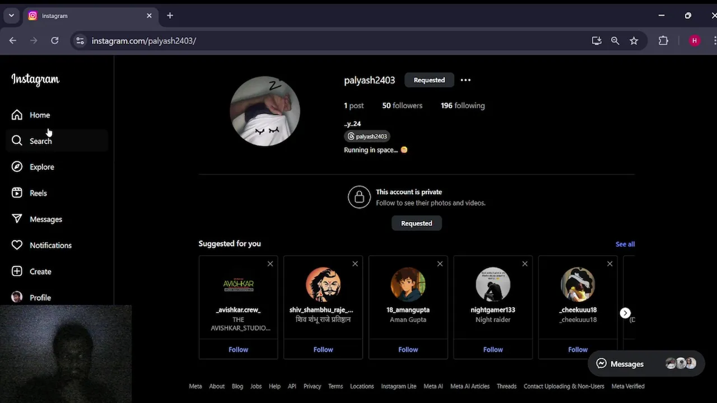Viewport: 717px width, 403px height.
Task: Open the Home icon in sidebar
Action: pyautogui.click(x=17, y=115)
